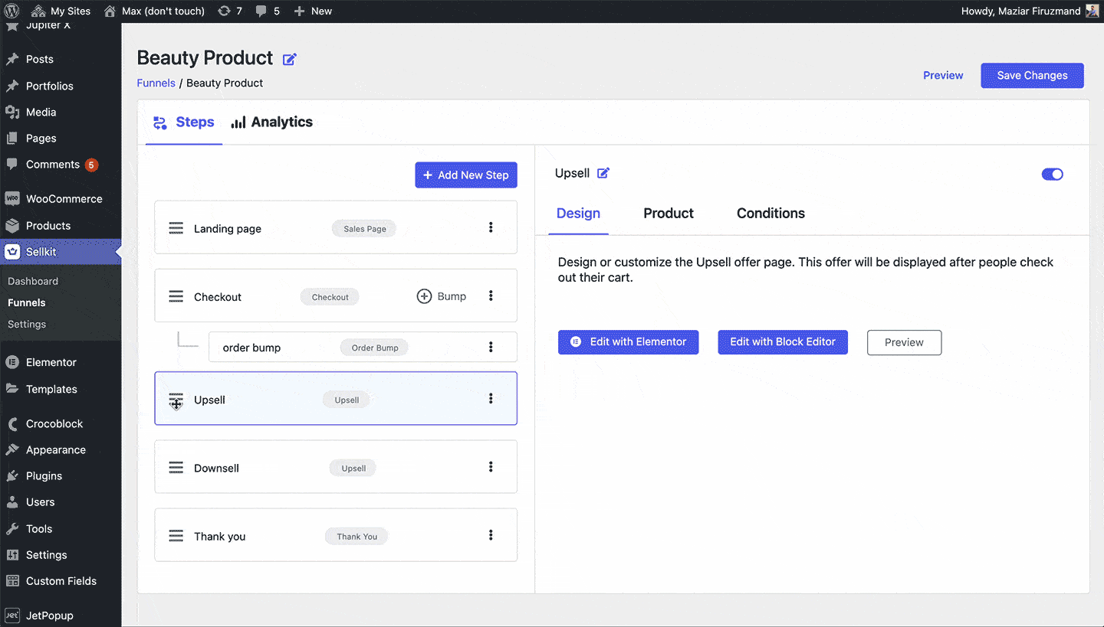This screenshot has width=1104, height=627.
Task: Click Edit with Block Editor
Action: click(x=783, y=342)
